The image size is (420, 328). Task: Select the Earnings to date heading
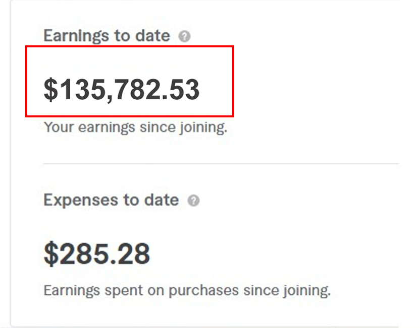coord(107,36)
